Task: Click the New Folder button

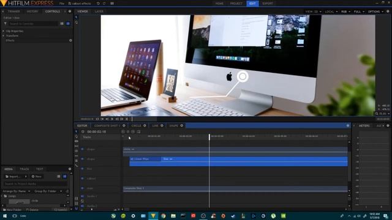Action: 12,210
